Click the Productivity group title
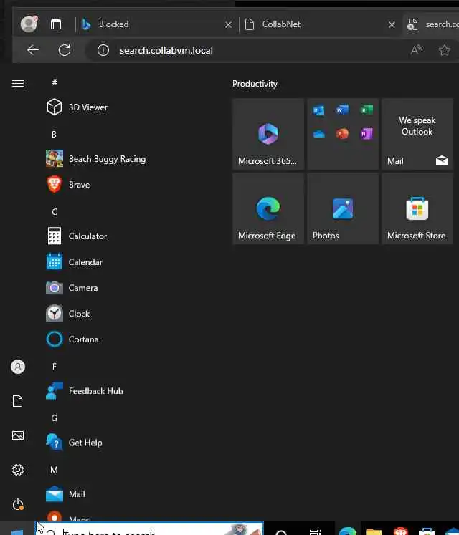Screen dimensions: 459x535 pyautogui.click(x=255, y=84)
